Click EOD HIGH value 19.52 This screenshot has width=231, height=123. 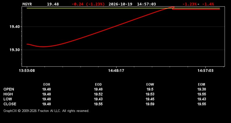tap(98, 94)
